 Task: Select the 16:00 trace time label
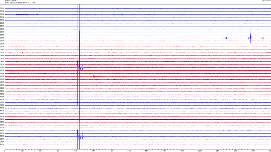coord(2,102)
